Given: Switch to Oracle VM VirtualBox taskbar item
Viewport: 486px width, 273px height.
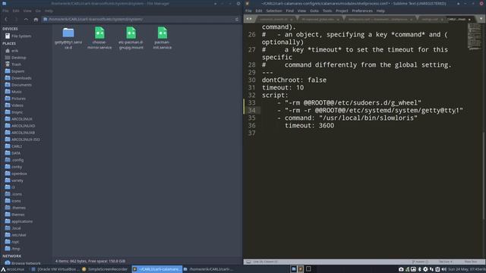Looking at the screenshot, I should pos(55,269).
